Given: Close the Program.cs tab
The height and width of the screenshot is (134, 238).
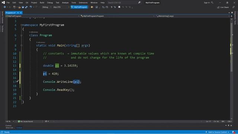Looking at the screenshot, I should (x=21, y=13).
